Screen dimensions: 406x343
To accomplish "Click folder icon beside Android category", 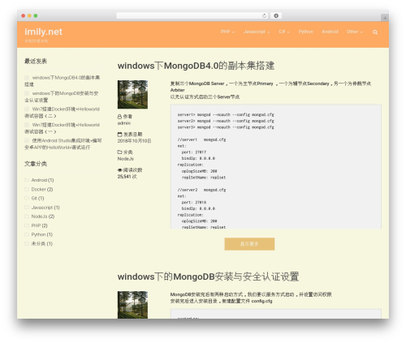I will coord(27,180).
